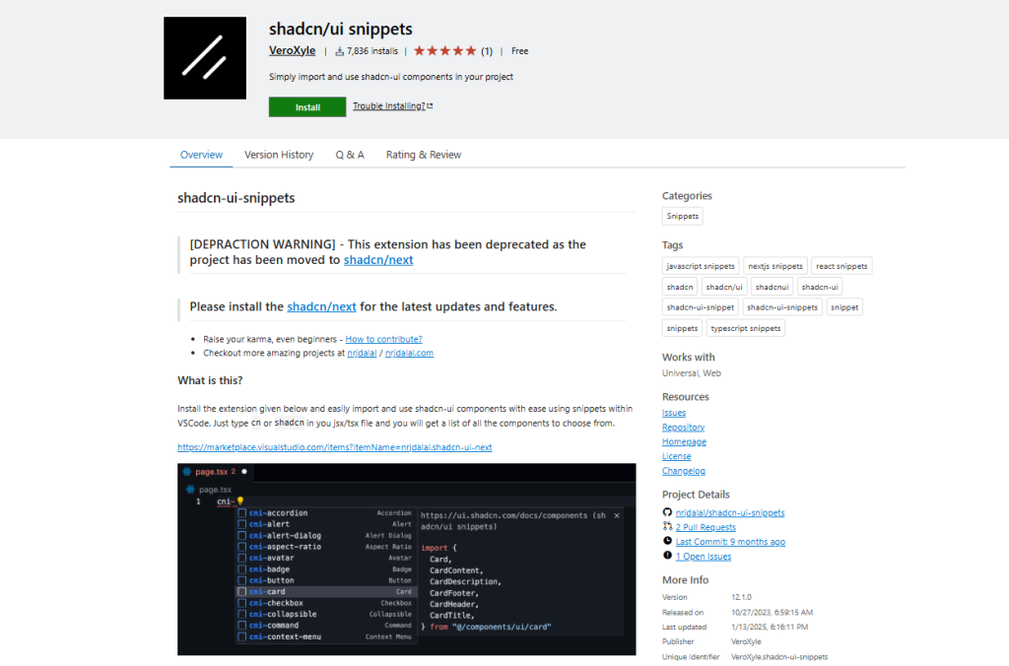Open the nrjdalal/shadcn-ui-snippets GitHub link
This screenshot has height=666, width=1009.
(730, 513)
